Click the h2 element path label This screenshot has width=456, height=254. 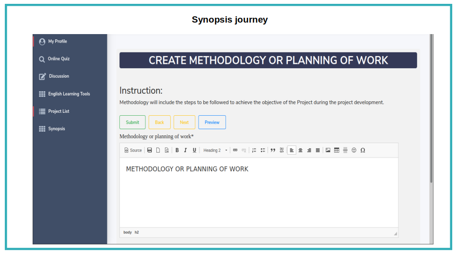tap(137, 232)
